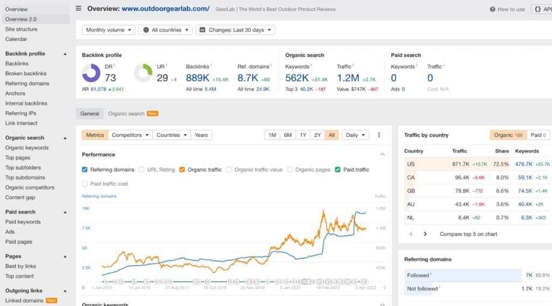Toggle the Organic traffic checkbox off

(182, 169)
